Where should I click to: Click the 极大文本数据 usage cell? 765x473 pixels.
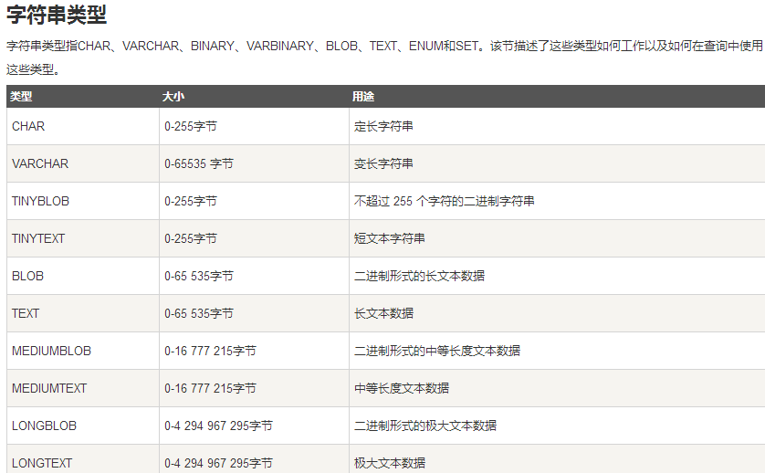[557, 459]
